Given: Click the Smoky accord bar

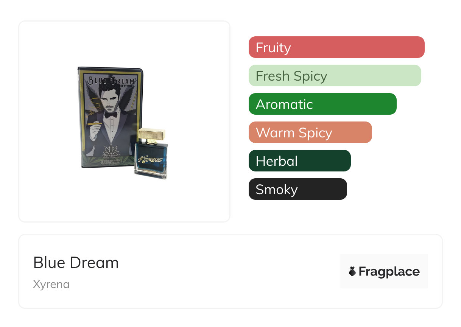Looking at the screenshot, I should coord(297,189).
